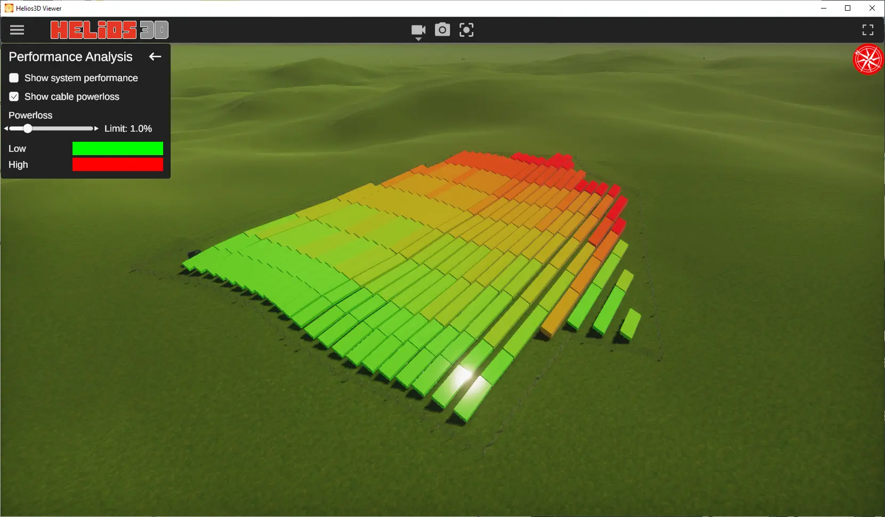The height and width of the screenshot is (517, 885).
Task: Select the video camera view icon
Action: 418,29
